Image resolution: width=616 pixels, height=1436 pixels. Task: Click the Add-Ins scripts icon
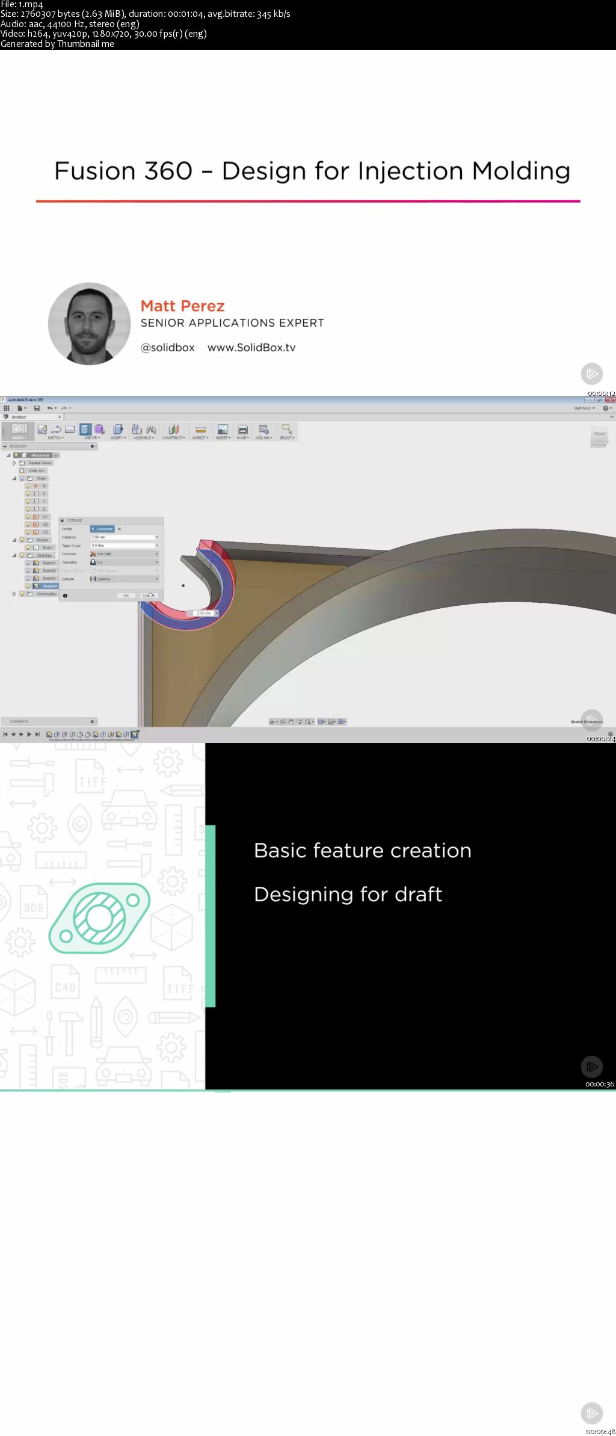263,429
